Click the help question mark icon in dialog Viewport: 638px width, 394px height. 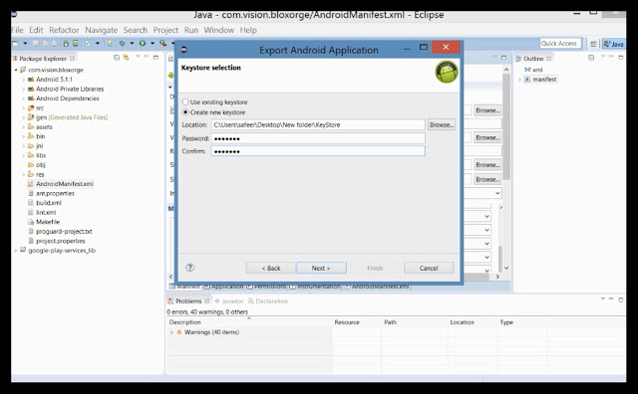[x=190, y=268]
